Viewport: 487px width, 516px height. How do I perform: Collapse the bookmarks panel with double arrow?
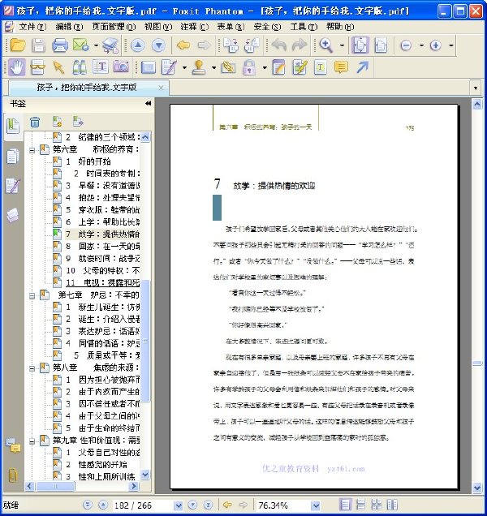tap(148, 104)
